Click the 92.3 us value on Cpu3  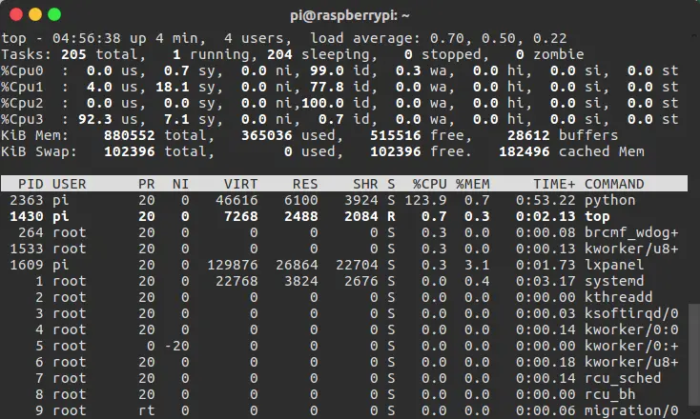click(x=95, y=119)
